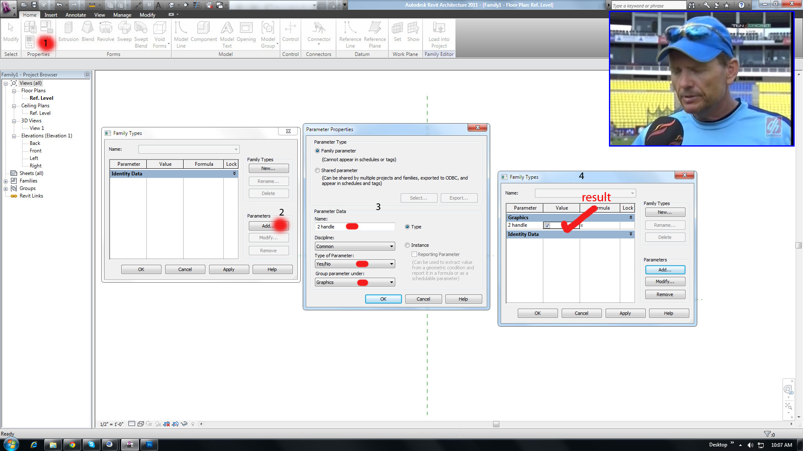Open the Manage ribbon tab
The width and height of the screenshot is (803, 451).
(122, 15)
